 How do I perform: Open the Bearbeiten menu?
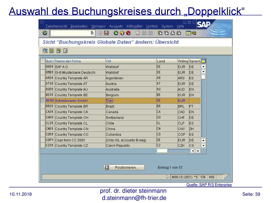(79, 26)
